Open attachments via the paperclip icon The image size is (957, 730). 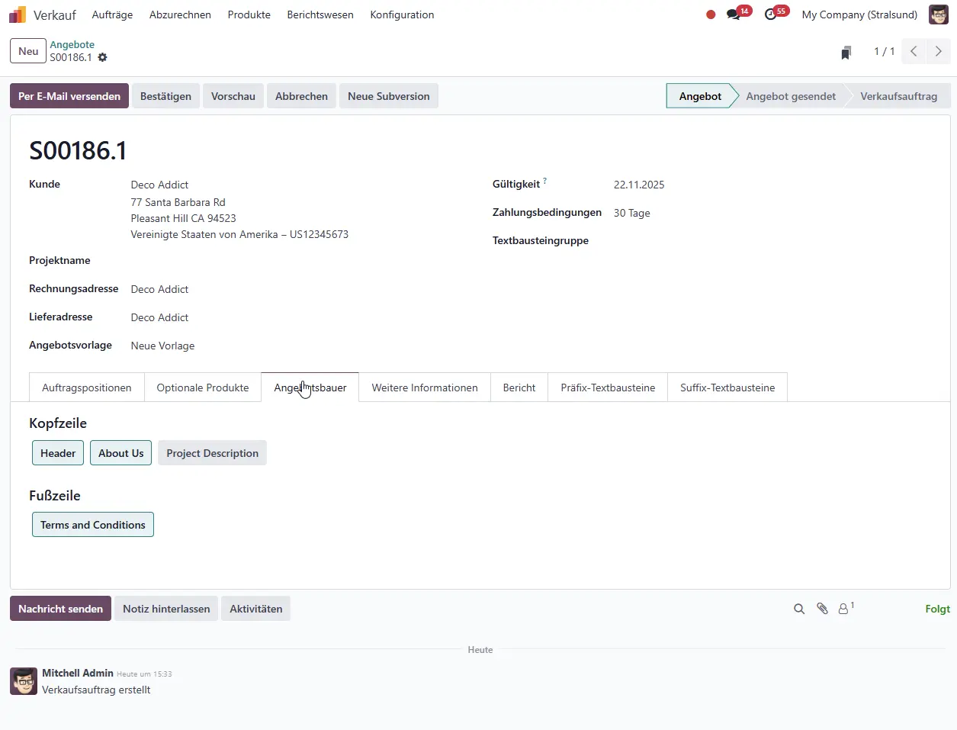[x=822, y=609]
